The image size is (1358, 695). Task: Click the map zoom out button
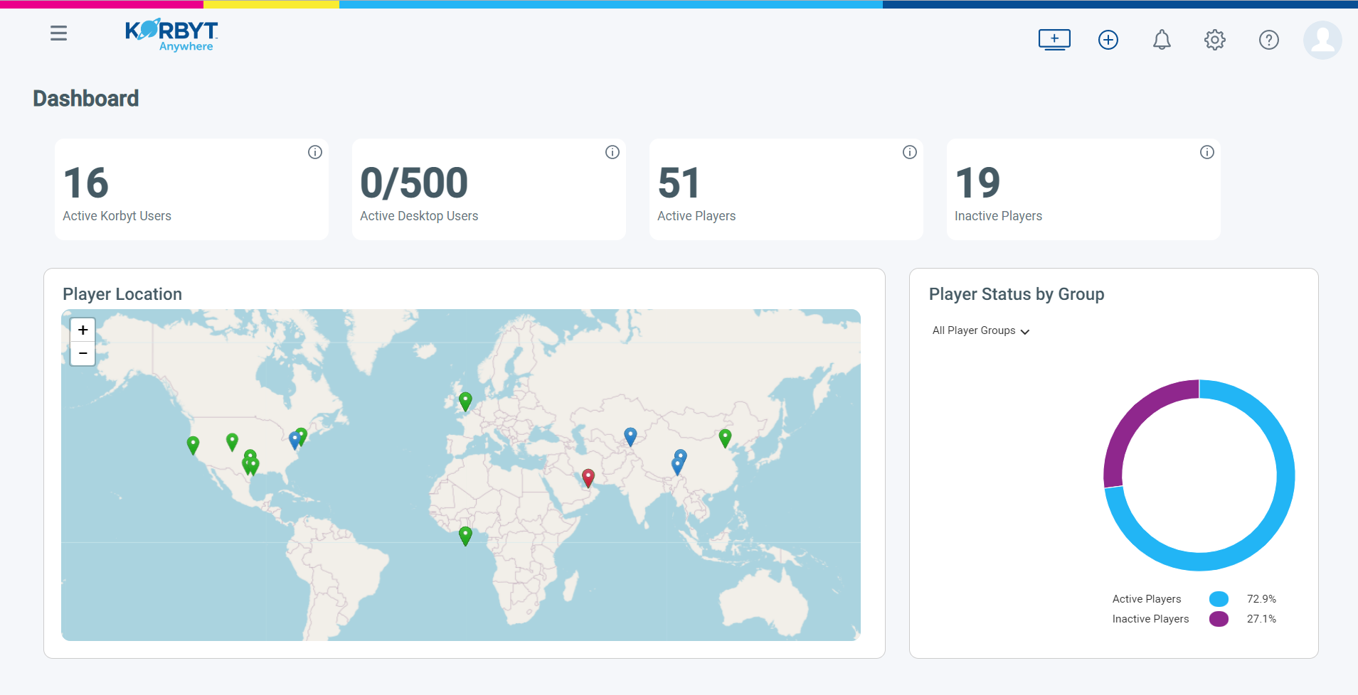click(82, 352)
